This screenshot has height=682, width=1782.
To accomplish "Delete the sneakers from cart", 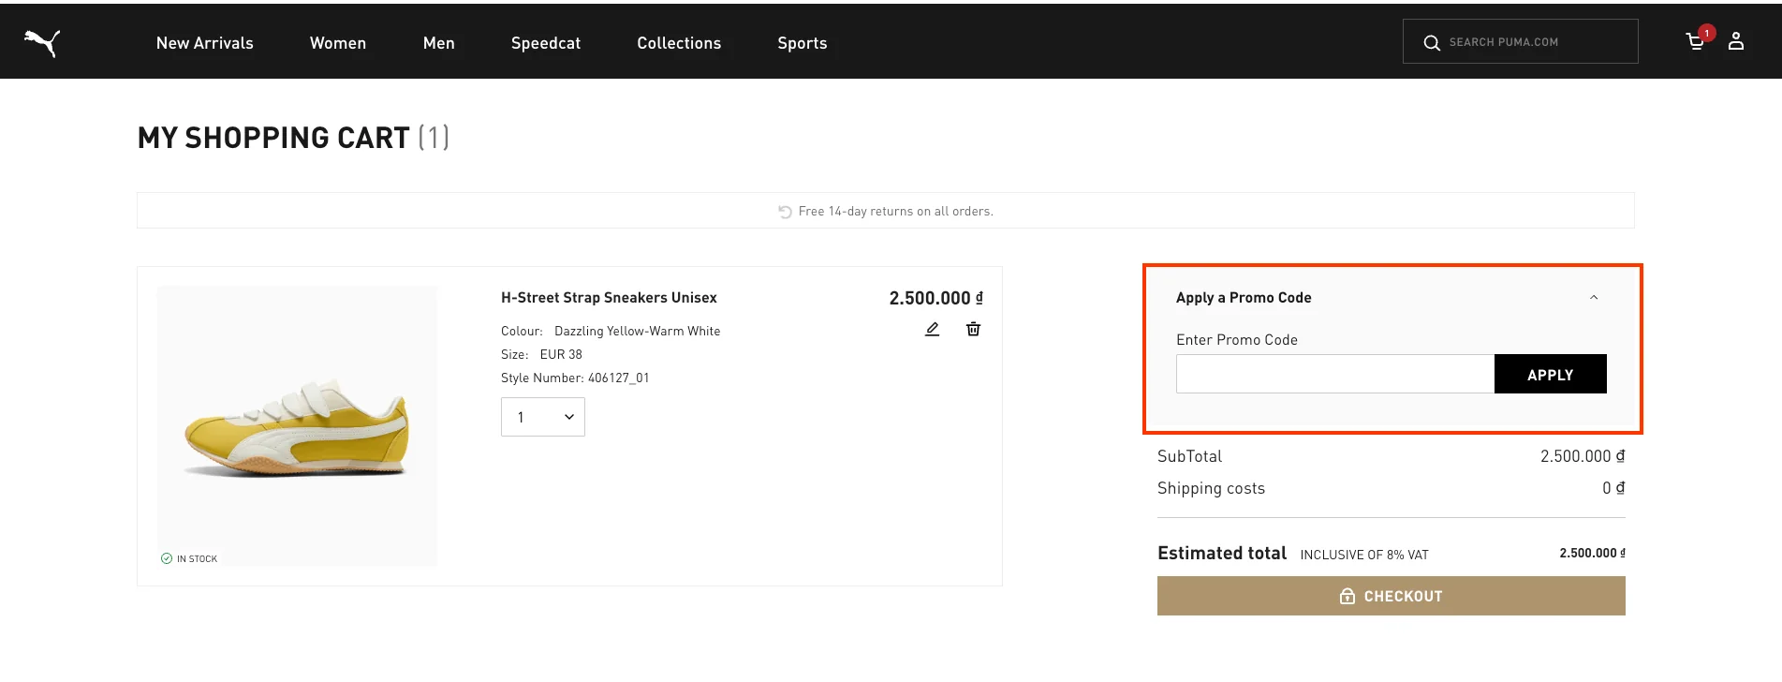I will pos(974,329).
